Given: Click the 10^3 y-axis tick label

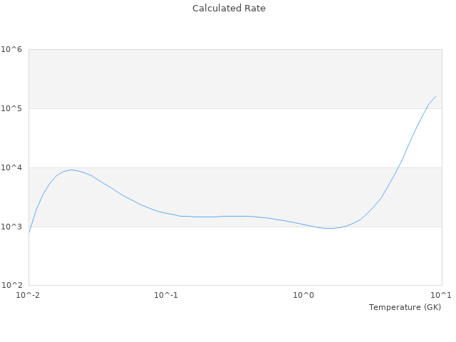Looking at the screenshot, I should (11, 227).
